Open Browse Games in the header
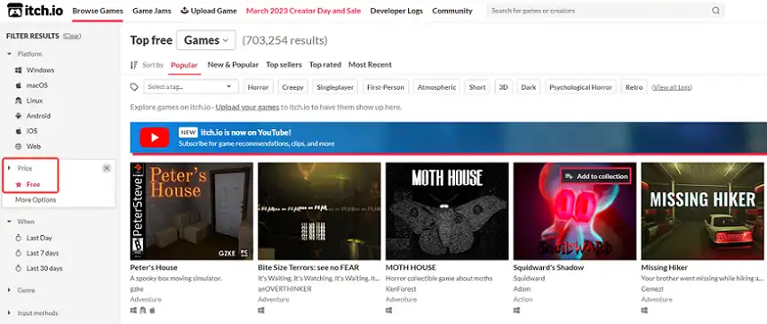Screen dimensions: 767x324 [97, 11]
